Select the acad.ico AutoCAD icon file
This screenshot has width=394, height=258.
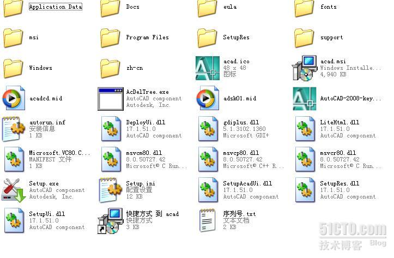pos(208,68)
